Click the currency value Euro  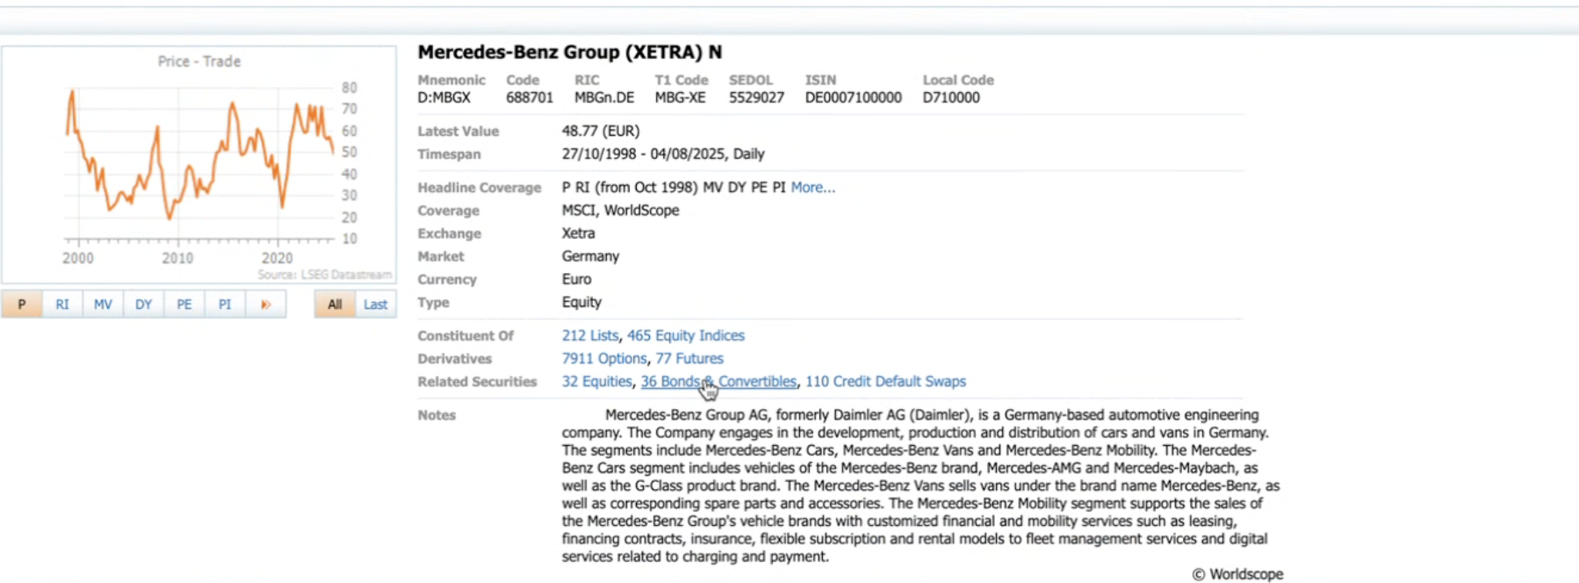click(x=576, y=279)
